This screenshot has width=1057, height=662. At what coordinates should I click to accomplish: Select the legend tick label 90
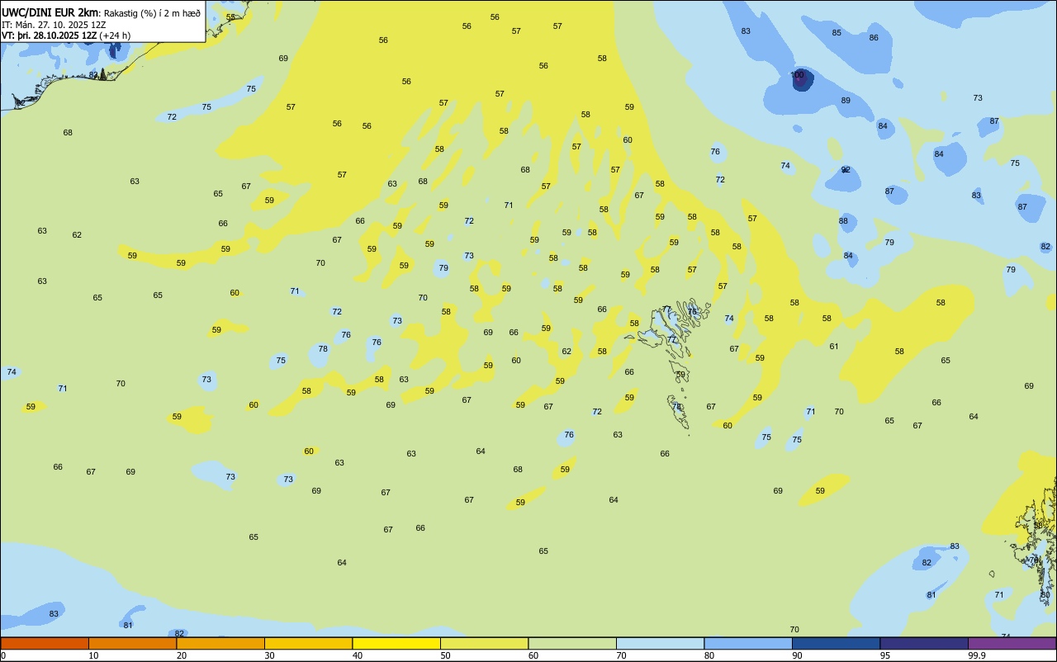coord(797,655)
